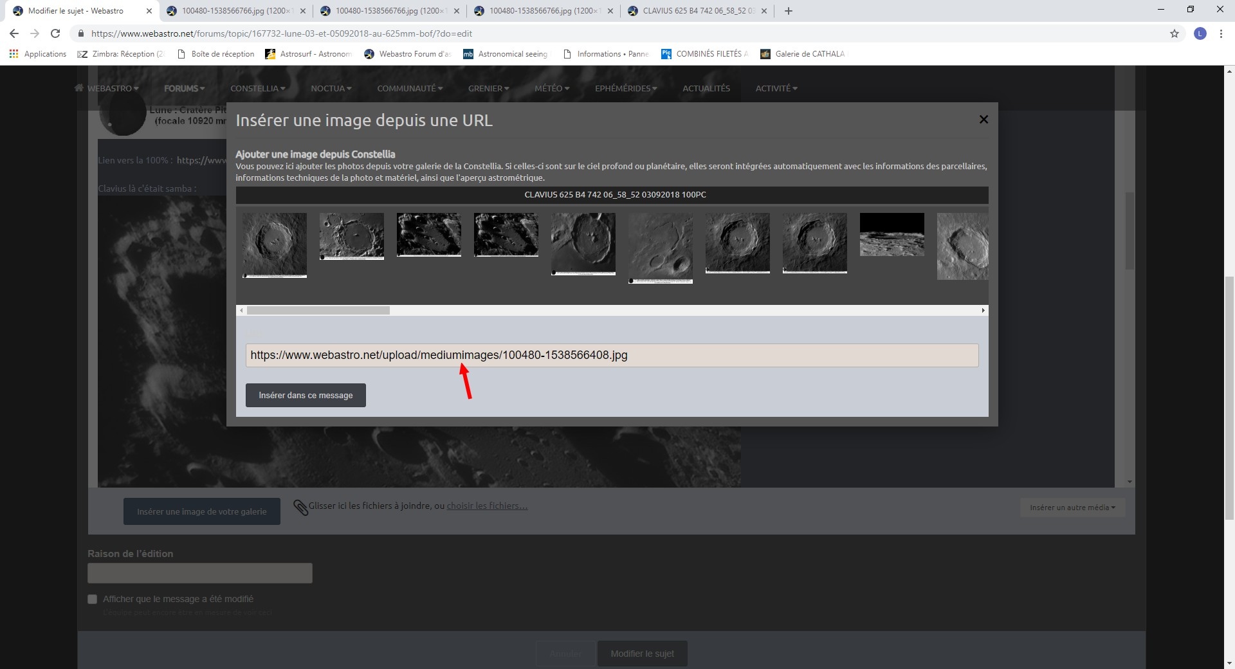The width and height of the screenshot is (1235, 669).
Task: Click the CLAVIUS 625 B4 742 caption bar
Action: 612,195
